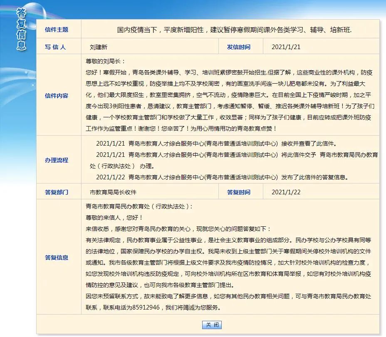Click the phone number 85912946

146,307
